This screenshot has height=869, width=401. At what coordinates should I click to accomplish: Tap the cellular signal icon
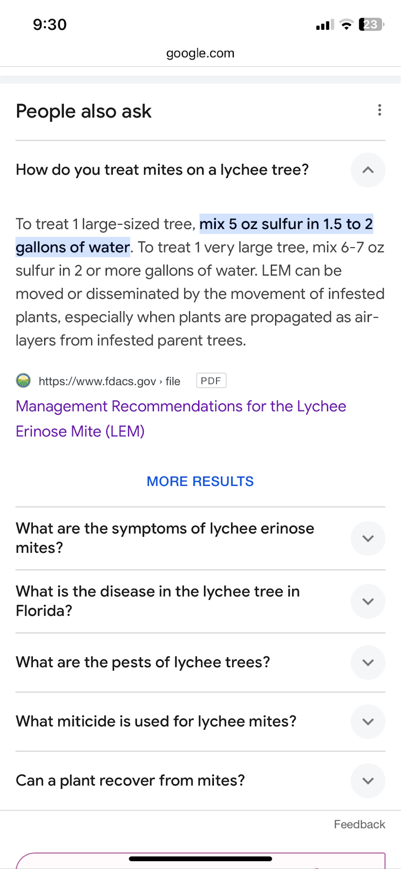pos(325,25)
